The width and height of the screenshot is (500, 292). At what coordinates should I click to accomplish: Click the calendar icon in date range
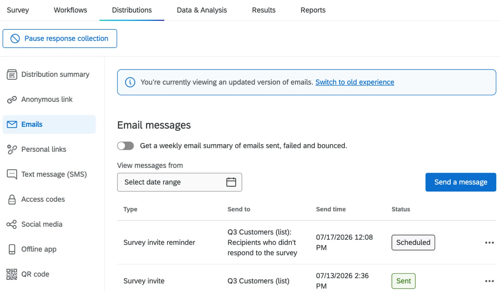tap(231, 182)
